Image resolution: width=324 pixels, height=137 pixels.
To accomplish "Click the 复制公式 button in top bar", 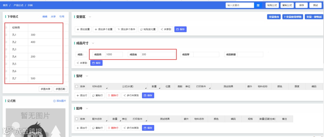I will click(x=287, y=5).
